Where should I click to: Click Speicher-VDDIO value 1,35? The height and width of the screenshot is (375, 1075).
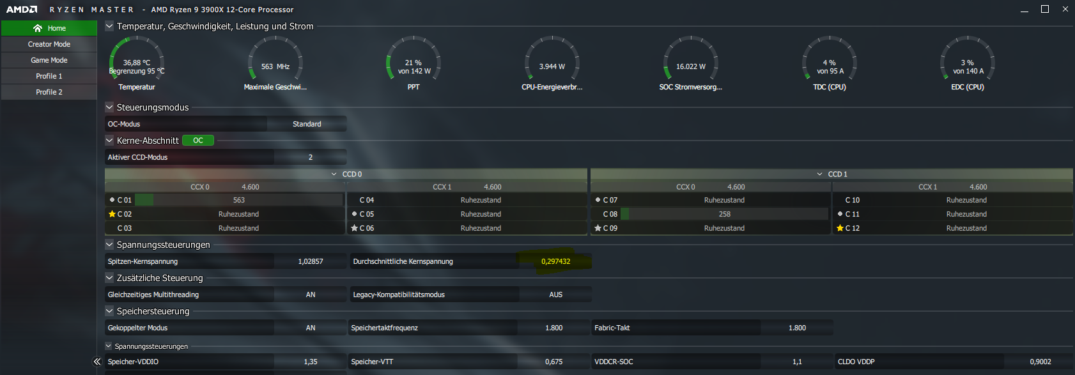tap(311, 362)
